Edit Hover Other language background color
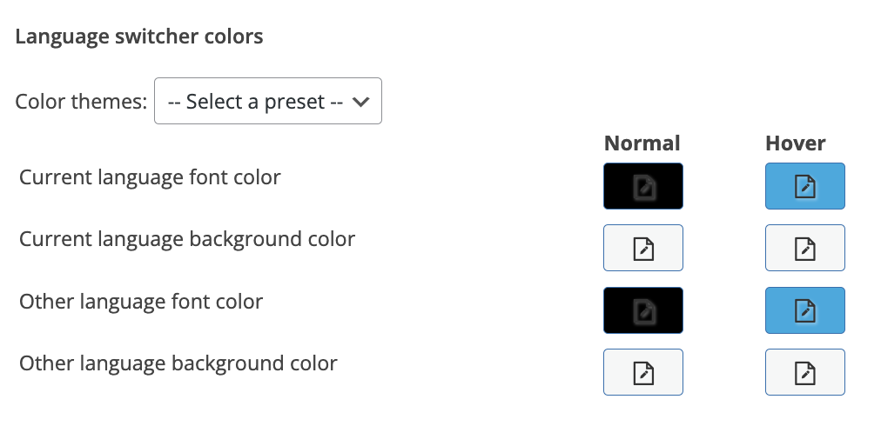Screen dimensions: 881x426 coord(805,372)
